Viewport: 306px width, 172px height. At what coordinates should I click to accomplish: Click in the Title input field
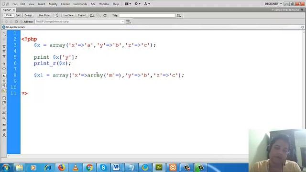click(x=147, y=15)
